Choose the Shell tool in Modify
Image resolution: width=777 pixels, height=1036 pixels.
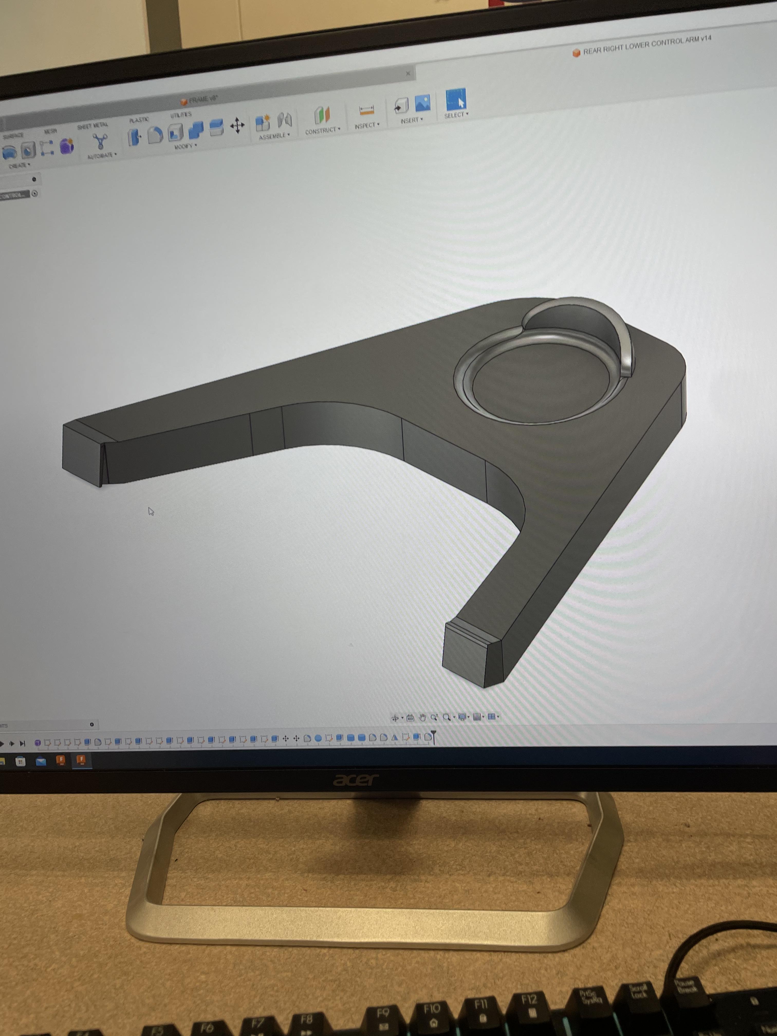pos(175,133)
